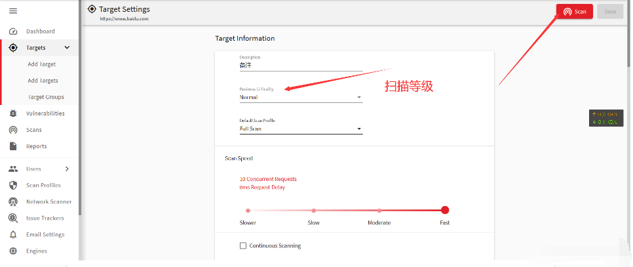Click the 0ms Request Delay text
Screen dimensions: 633x267
(x=262, y=188)
